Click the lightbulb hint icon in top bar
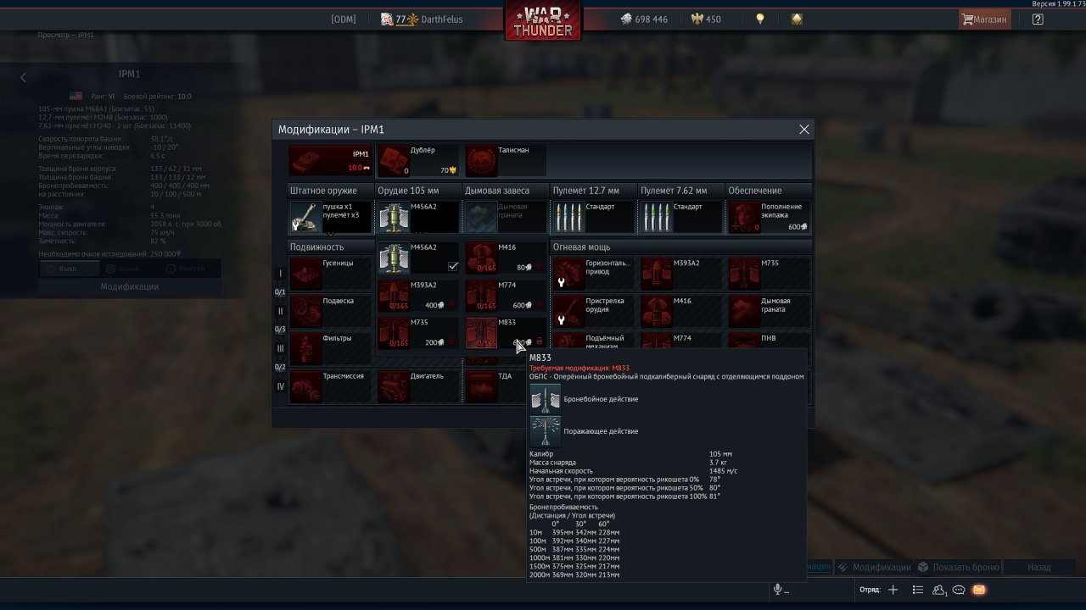 click(x=760, y=19)
